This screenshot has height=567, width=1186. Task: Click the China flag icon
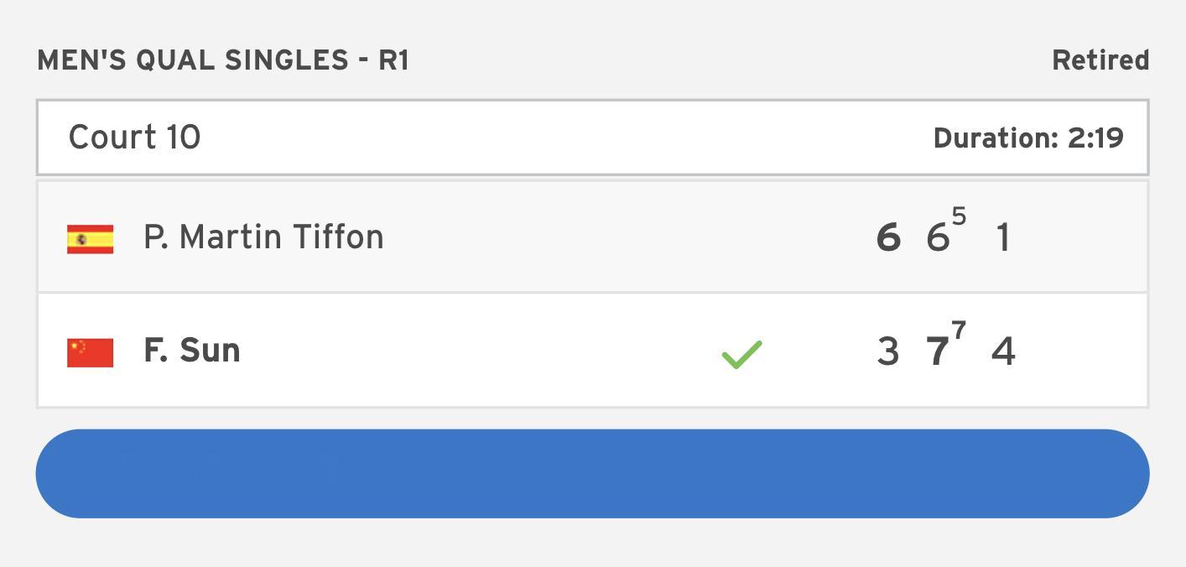point(91,353)
